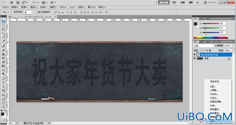Switch to the 设计 workspace

[174, 2]
